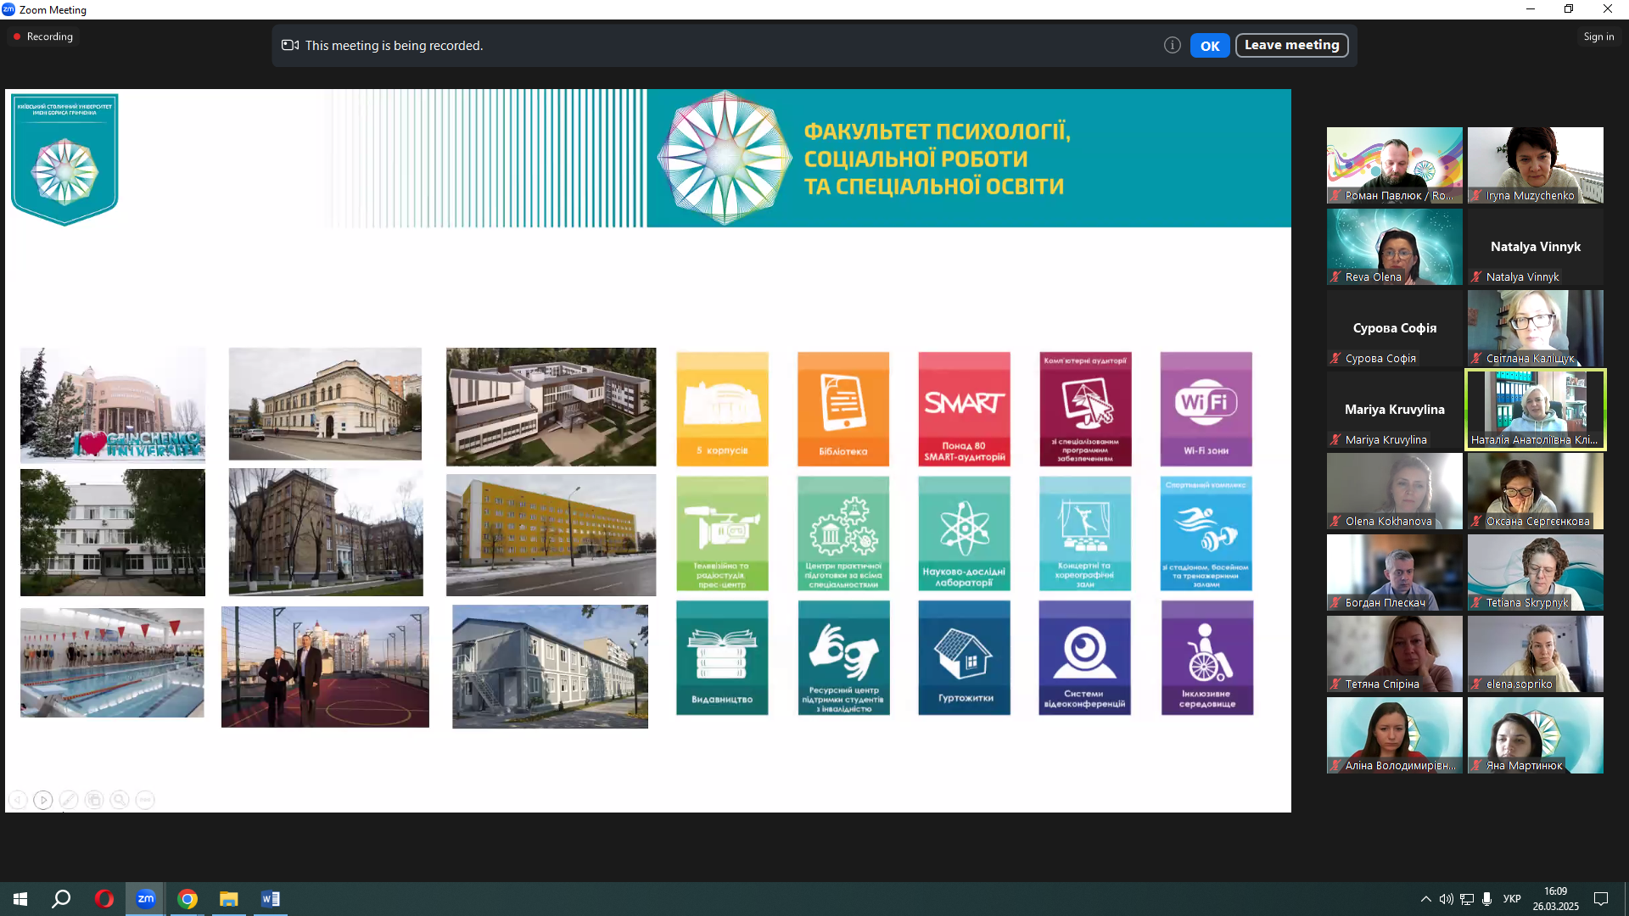
Task: Click the next slide arrow in presentation controls
Action: [x=43, y=800]
